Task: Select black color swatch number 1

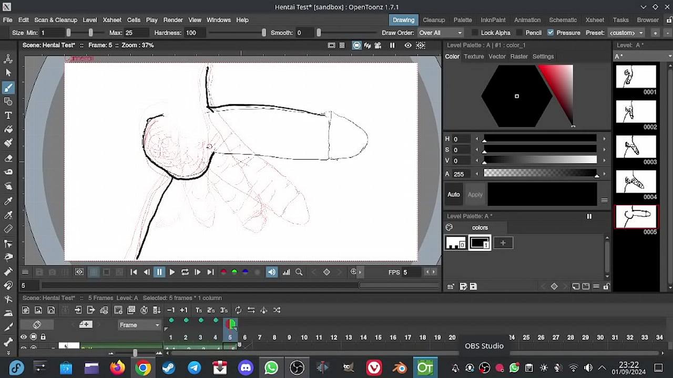Action: (480, 243)
